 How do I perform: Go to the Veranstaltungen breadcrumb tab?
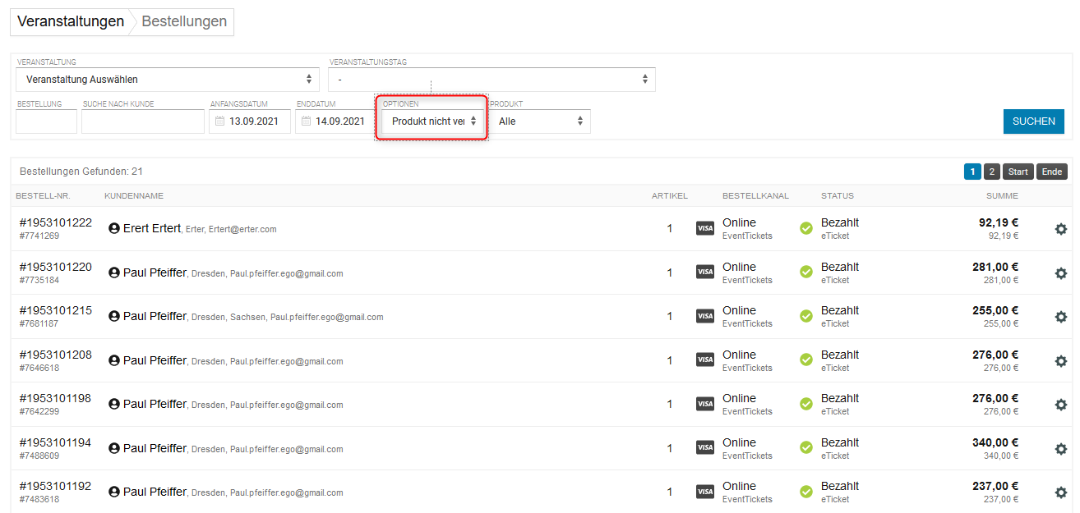tap(71, 22)
